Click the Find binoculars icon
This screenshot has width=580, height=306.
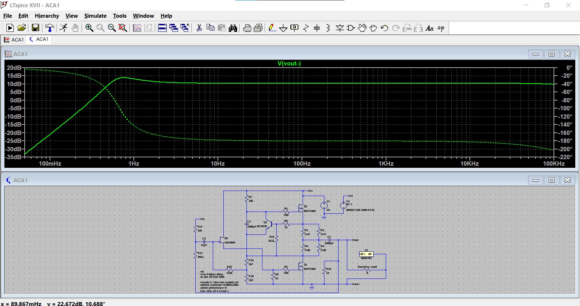tap(233, 28)
